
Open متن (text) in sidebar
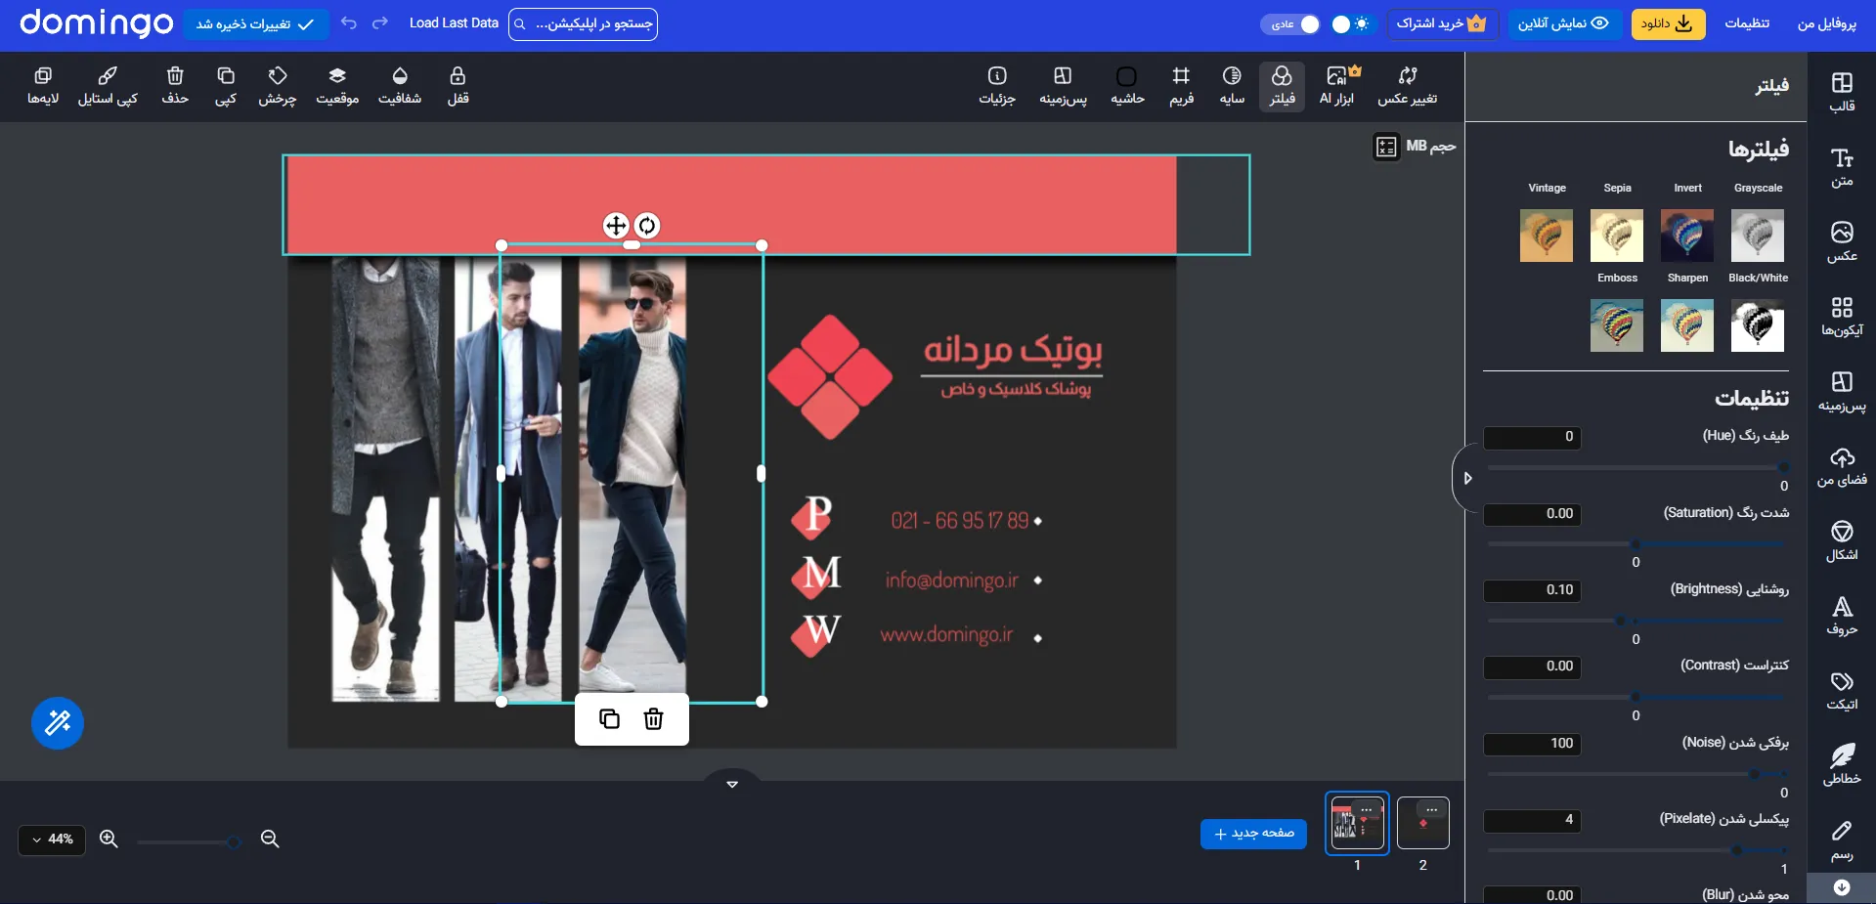tap(1842, 167)
